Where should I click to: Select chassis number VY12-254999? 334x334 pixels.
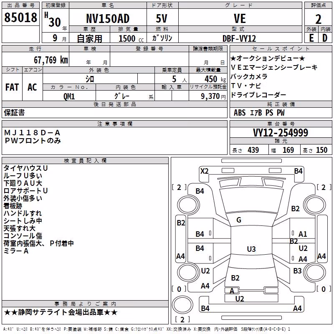click(281, 133)
